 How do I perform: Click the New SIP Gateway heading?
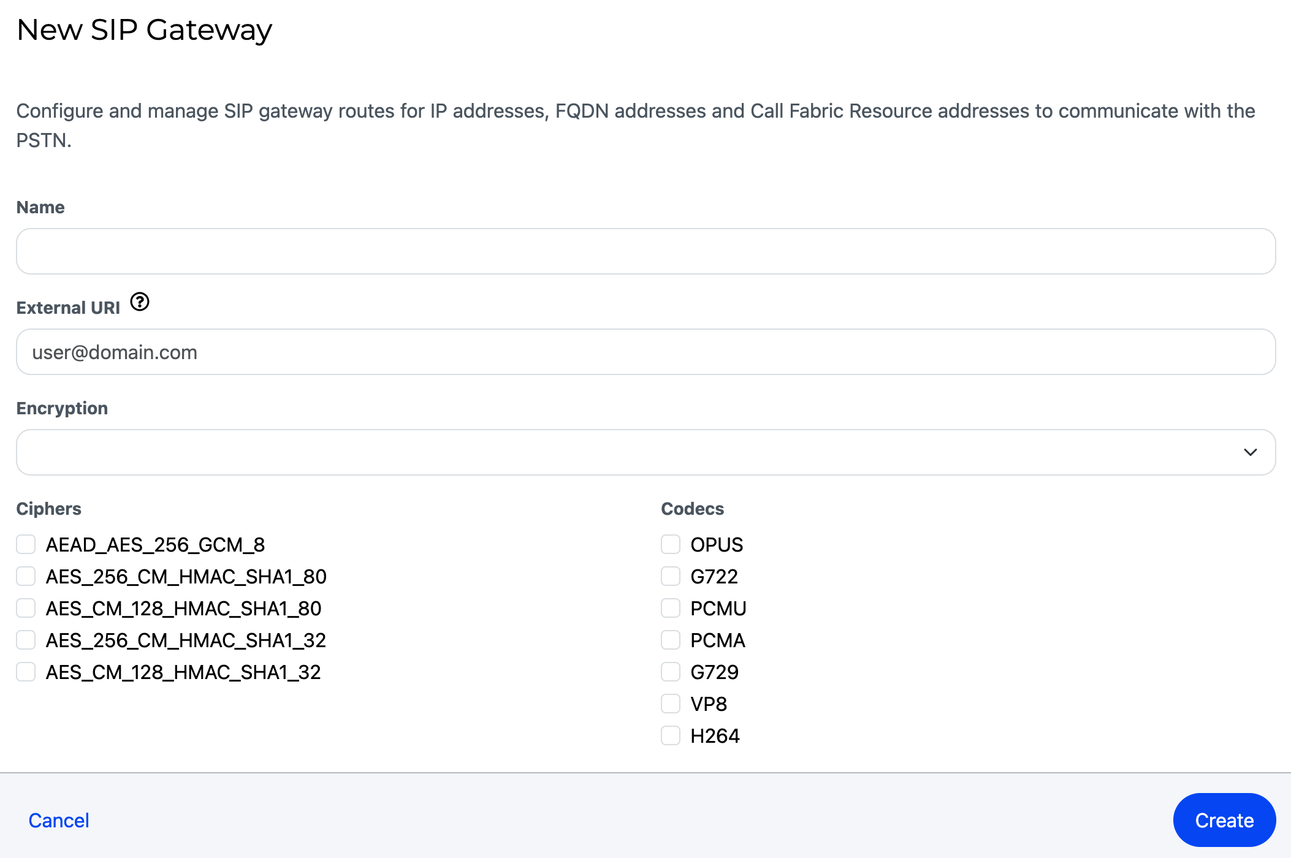[145, 29]
